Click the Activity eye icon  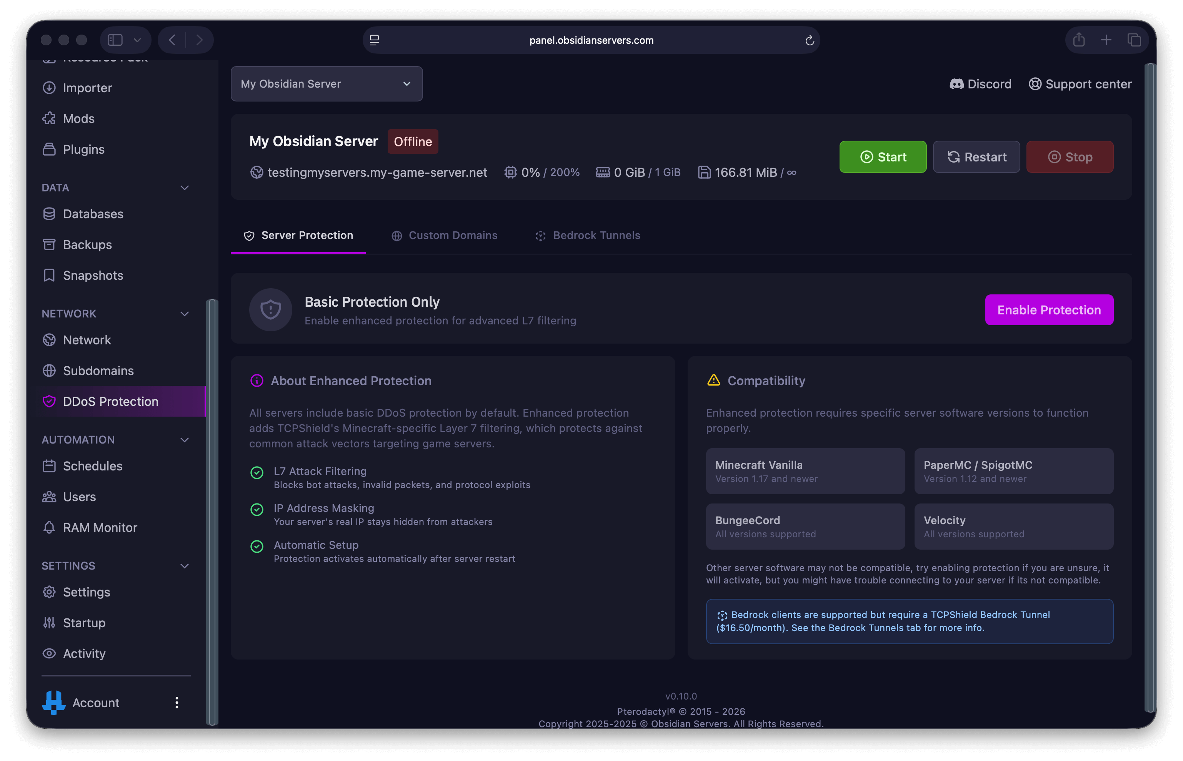49,653
